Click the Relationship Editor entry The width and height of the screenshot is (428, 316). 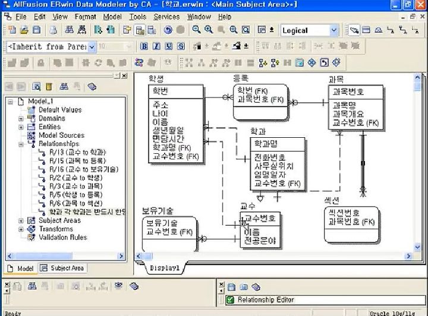pyautogui.click(x=266, y=299)
